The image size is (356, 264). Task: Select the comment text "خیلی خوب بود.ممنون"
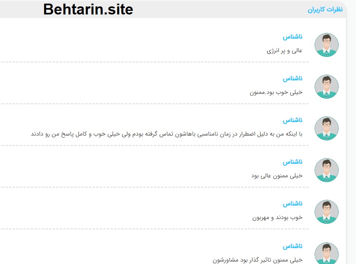coord(276,92)
